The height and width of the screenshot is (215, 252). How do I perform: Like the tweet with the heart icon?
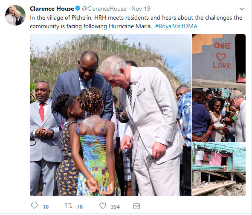click(x=103, y=206)
